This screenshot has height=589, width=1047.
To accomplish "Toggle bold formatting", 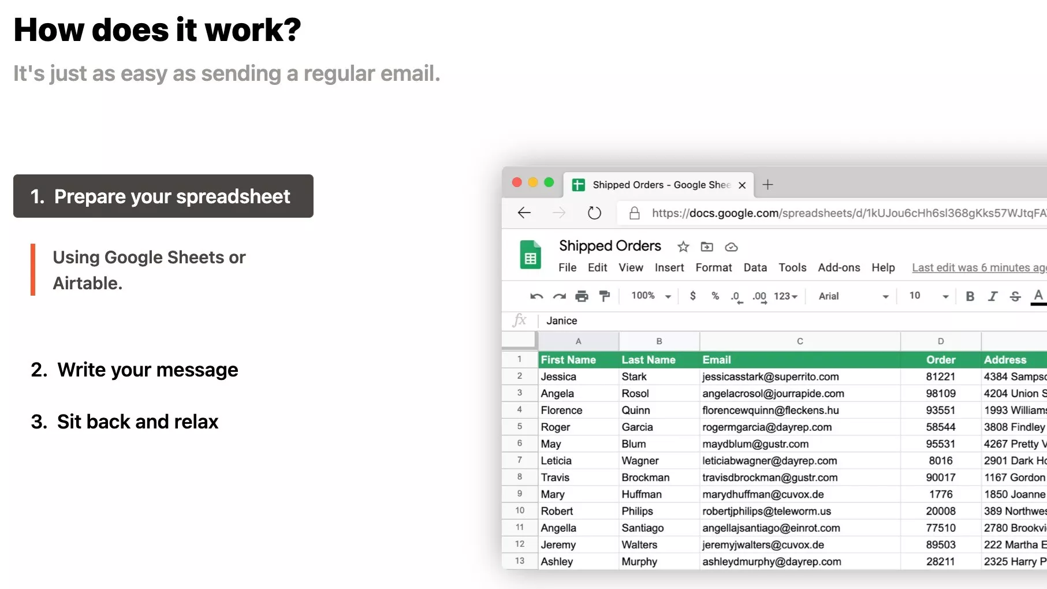I will [970, 296].
